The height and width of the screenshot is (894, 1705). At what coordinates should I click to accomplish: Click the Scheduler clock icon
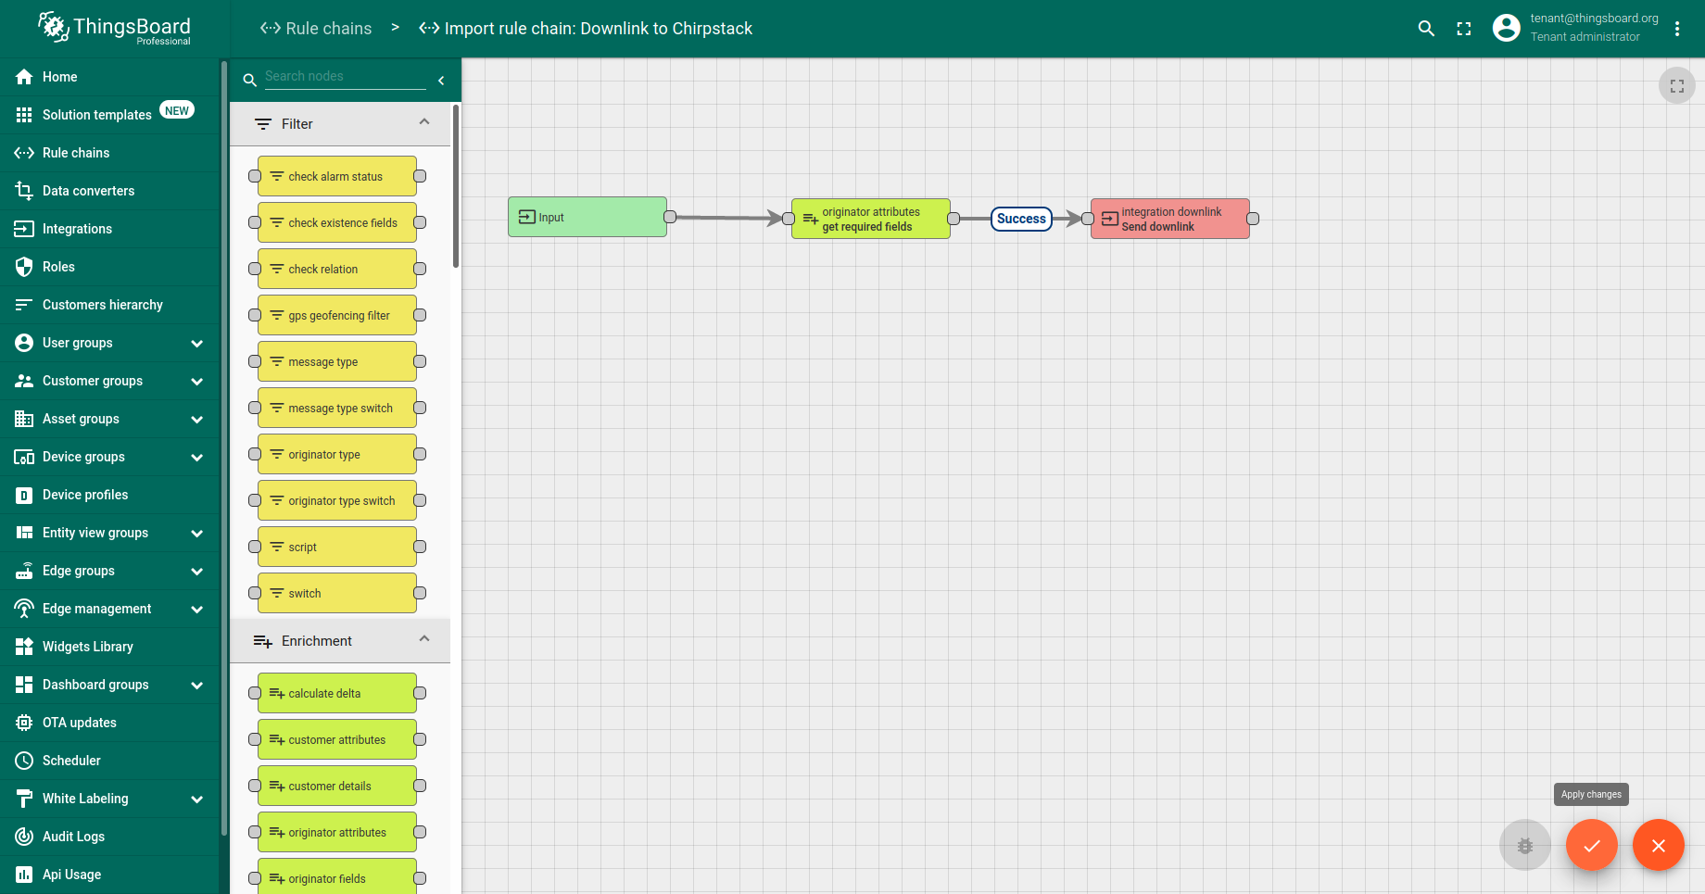tap(24, 761)
